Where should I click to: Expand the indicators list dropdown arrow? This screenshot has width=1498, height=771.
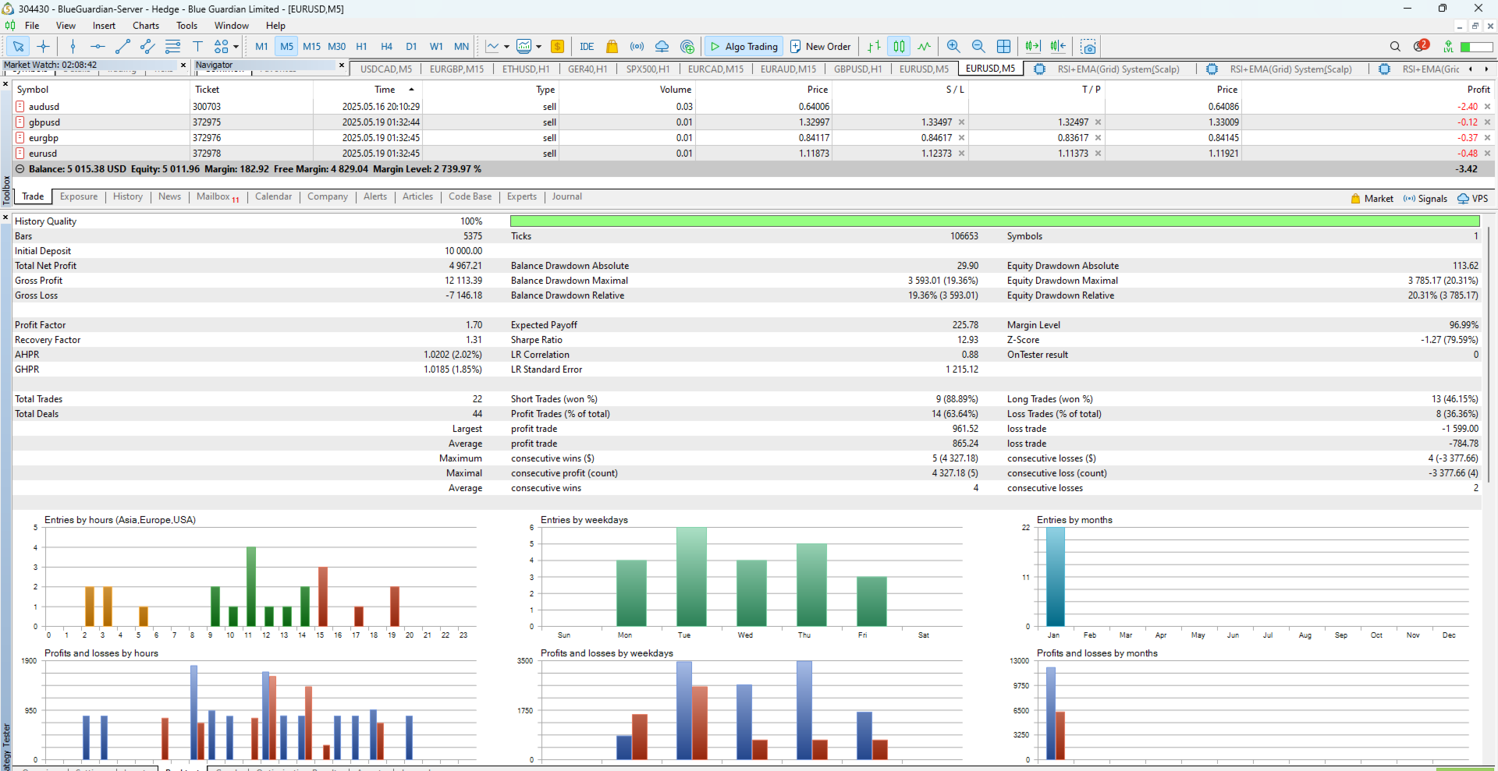[x=538, y=47]
